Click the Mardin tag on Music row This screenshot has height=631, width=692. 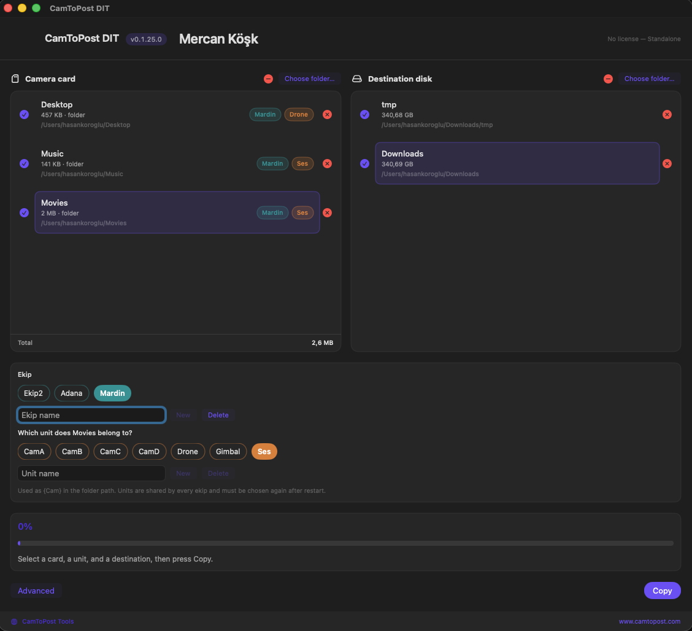coord(272,163)
